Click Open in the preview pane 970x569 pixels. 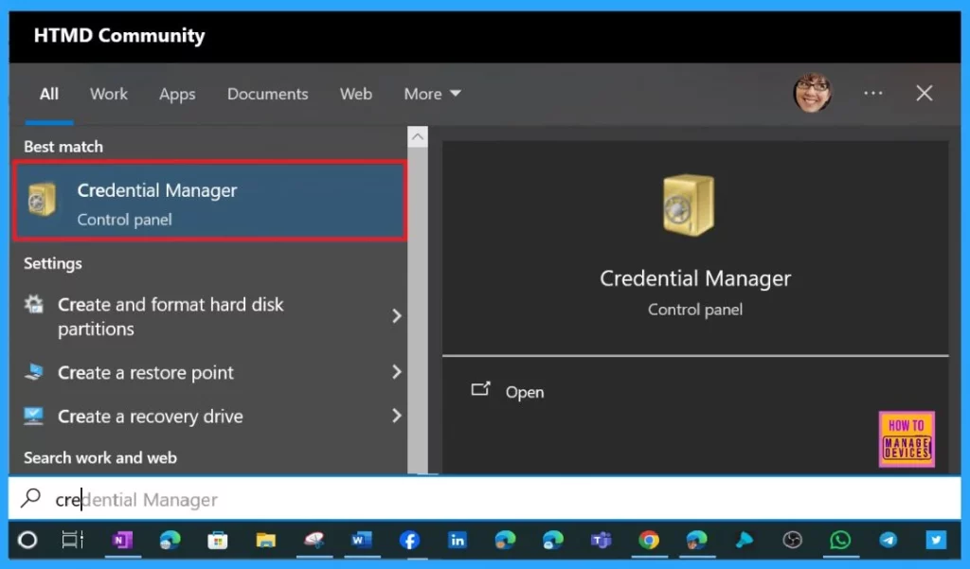pos(525,392)
